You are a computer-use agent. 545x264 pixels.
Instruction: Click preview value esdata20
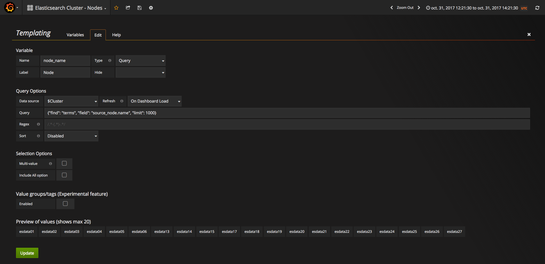point(297,232)
